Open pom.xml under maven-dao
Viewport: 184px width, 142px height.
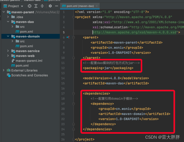(x=24, y=32)
